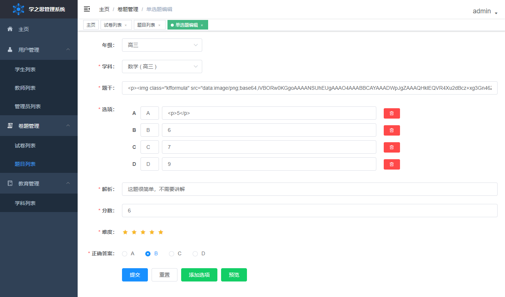
Task: Remove option D using trash button
Action: coord(392,164)
